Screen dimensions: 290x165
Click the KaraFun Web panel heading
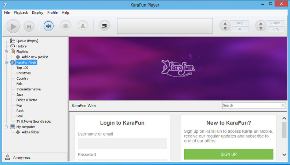click(84, 106)
